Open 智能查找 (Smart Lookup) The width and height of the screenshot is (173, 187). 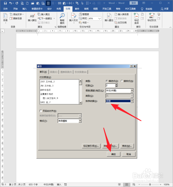[62, 19]
